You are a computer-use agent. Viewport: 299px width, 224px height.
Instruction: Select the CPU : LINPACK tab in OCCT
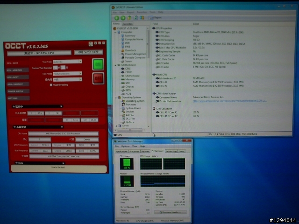(x=17, y=70)
